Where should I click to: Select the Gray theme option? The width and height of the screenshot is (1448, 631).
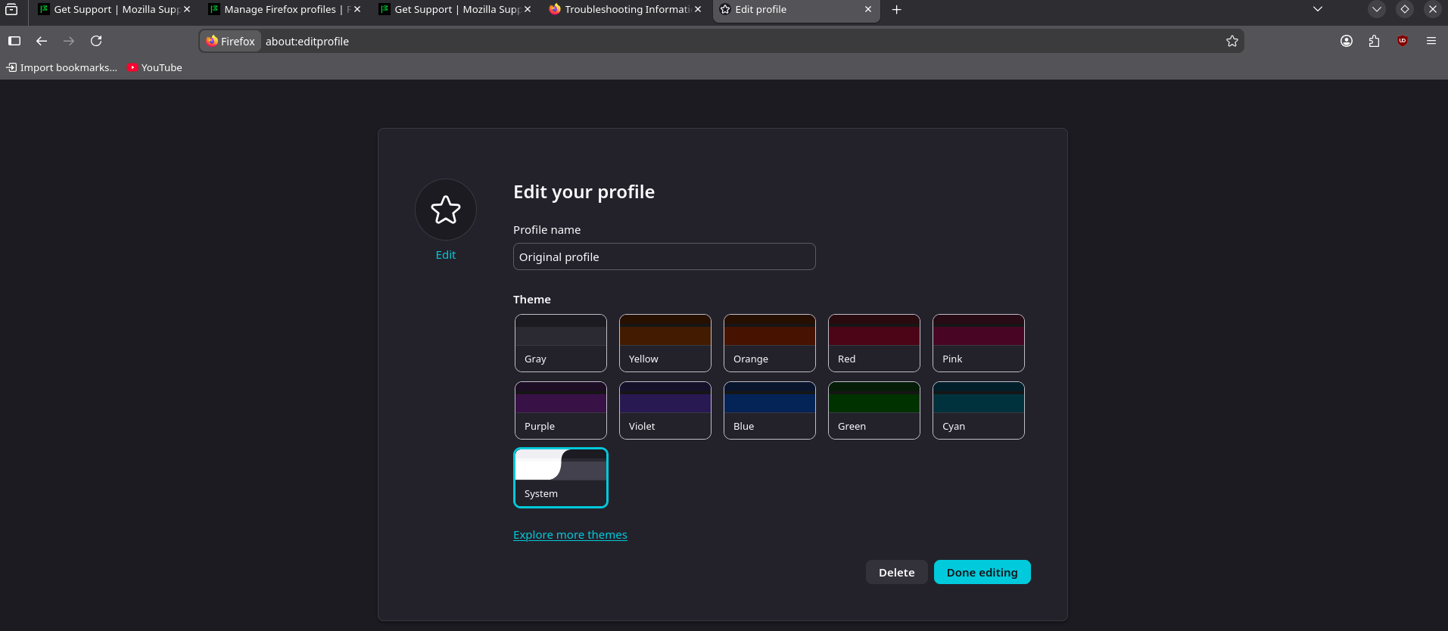click(x=560, y=343)
